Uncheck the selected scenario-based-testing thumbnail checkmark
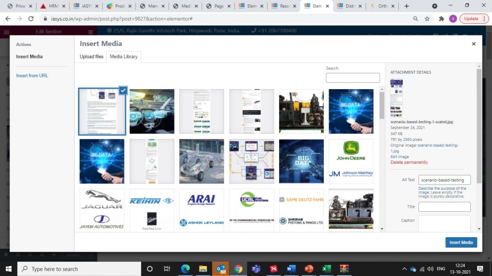Screen dimensions: 492x276 point(123,90)
